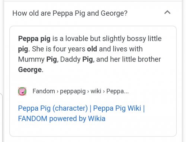The width and height of the screenshot is (186, 142).
Task: Click the bold 'Peppa pig' snippet text
Action: (x=34, y=39)
